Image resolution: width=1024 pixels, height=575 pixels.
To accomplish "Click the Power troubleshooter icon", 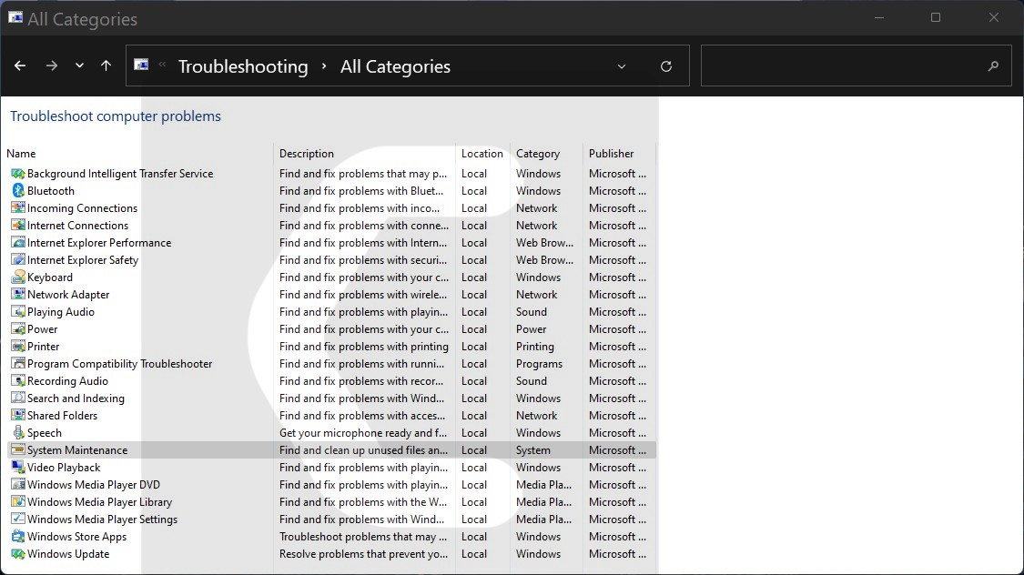I will click(x=18, y=329).
